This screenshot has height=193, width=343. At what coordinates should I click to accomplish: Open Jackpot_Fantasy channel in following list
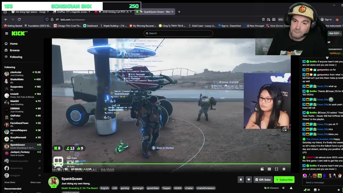23,153
